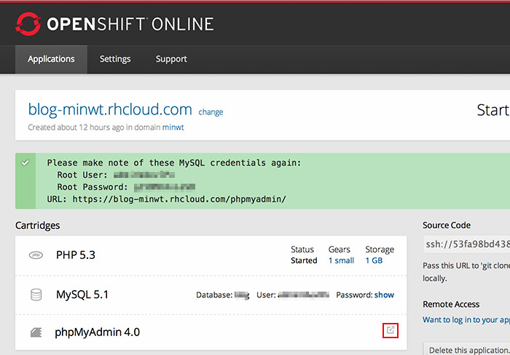Click the MySQL database cartridge icon

36,294
